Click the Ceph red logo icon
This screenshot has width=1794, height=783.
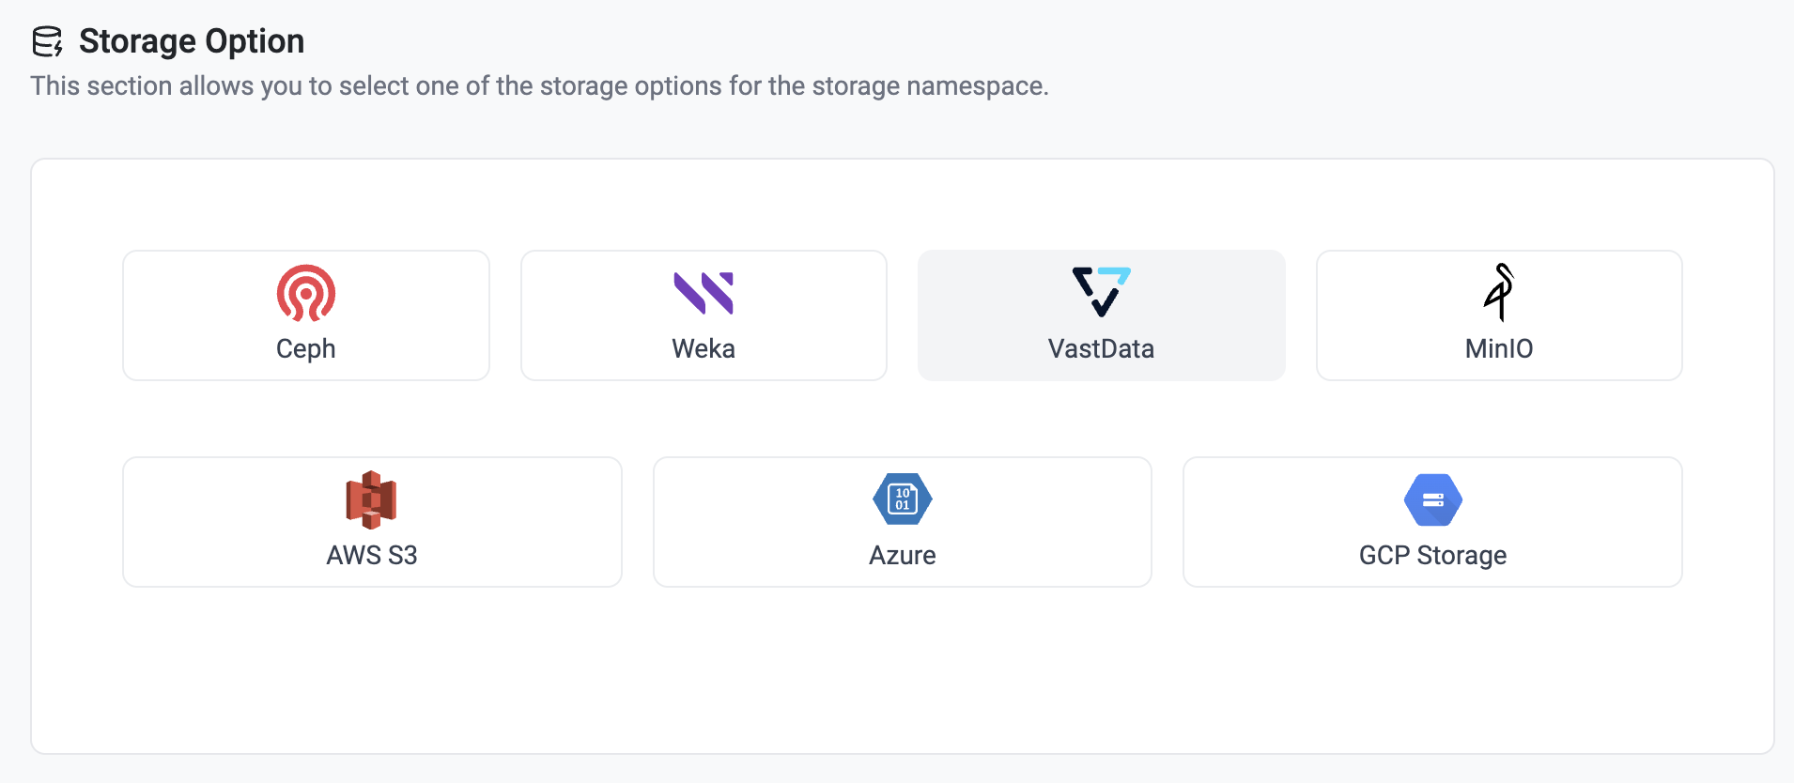coord(306,293)
